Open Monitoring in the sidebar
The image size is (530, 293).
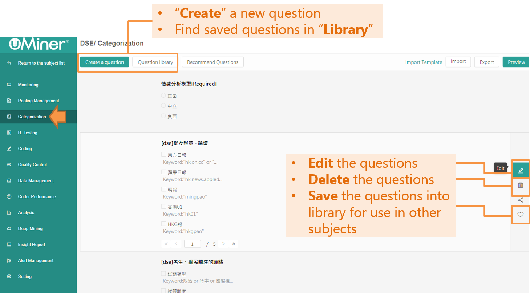point(28,85)
